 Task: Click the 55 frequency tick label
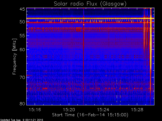click(x=22, y=36)
